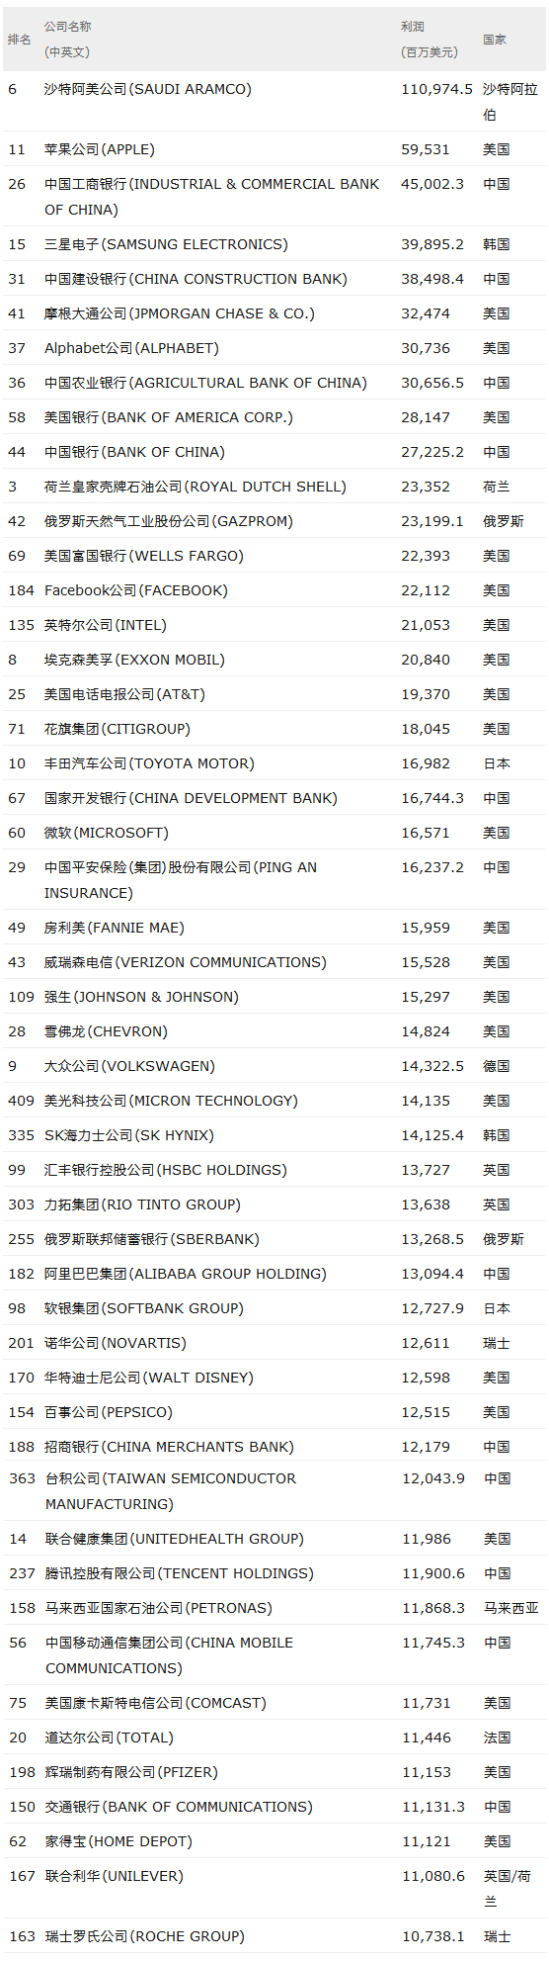
Task: Select the MICROSOFT company name
Action: coord(107,833)
